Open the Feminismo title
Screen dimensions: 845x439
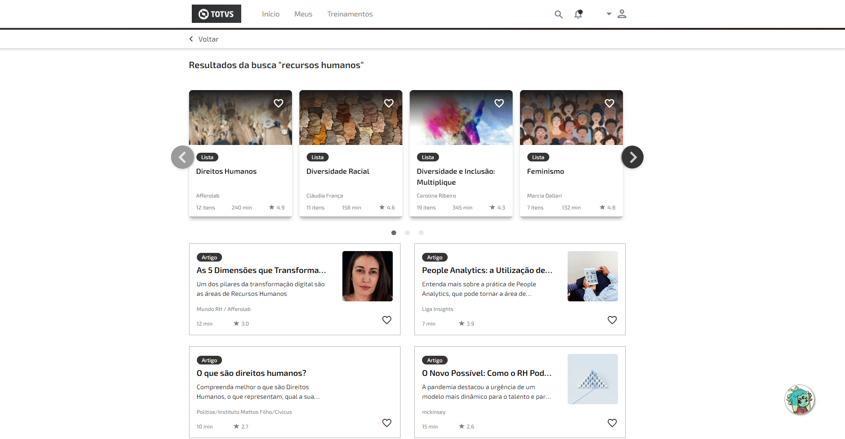(546, 171)
